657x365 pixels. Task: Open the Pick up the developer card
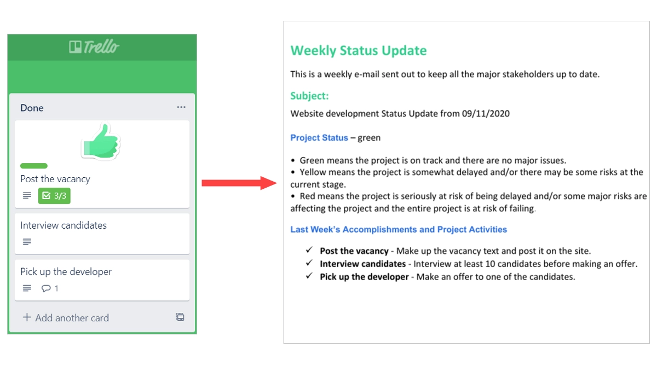click(x=102, y=280)
